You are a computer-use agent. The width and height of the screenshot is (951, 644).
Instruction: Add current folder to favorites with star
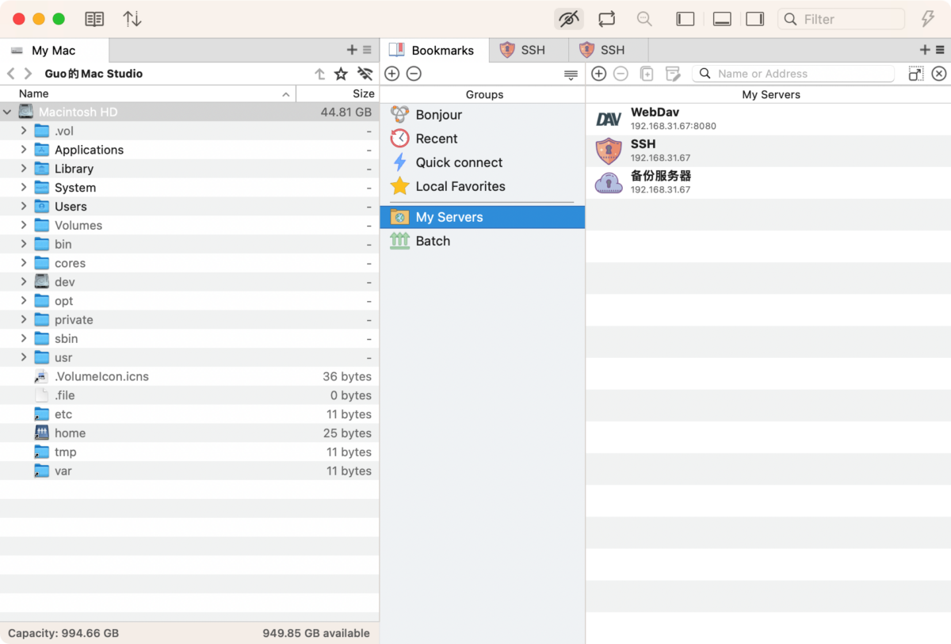(x=341, y=74)
